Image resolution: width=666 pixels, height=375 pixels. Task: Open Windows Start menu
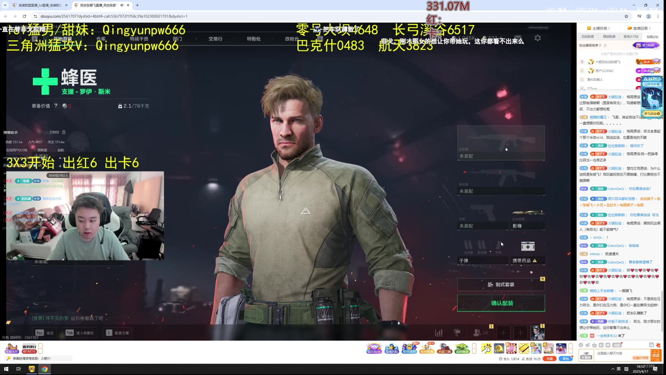(x=6, y=369)
